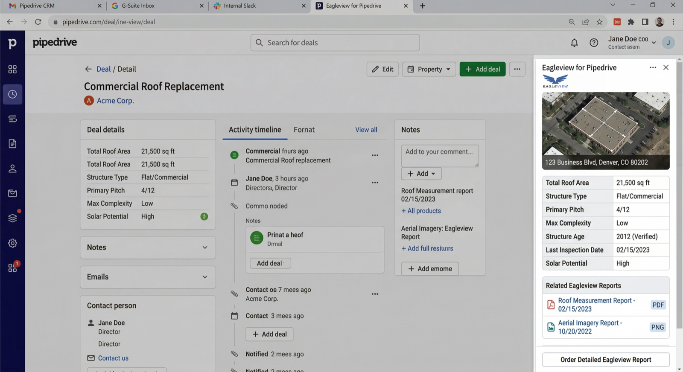Open browser extensions puzzle icon
Screen dimensions: 683x372
click(631, 22)
